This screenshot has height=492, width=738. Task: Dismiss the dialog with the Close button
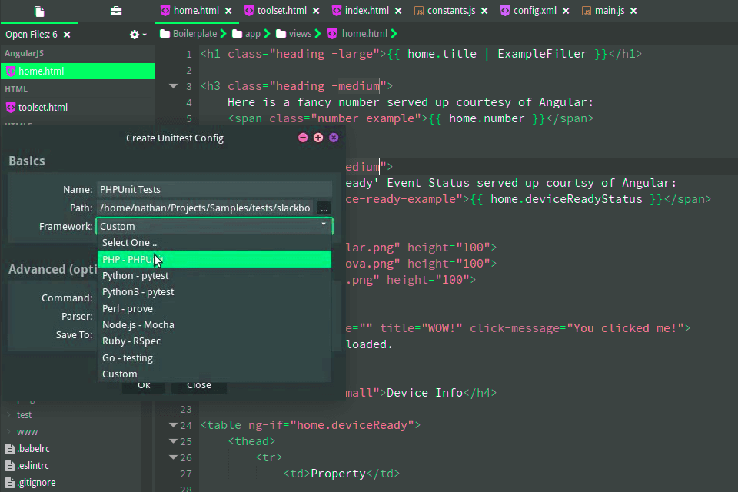point(198,386)
